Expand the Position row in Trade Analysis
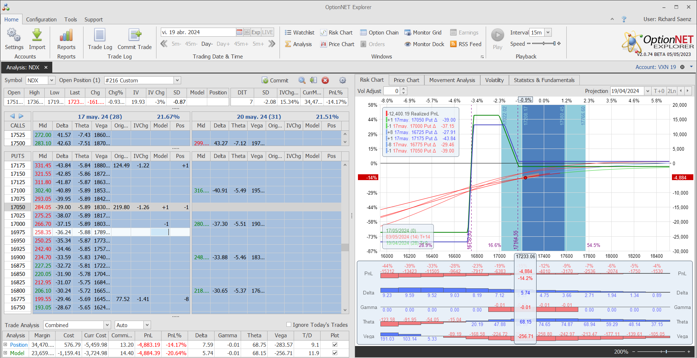 tap(5, 345)
